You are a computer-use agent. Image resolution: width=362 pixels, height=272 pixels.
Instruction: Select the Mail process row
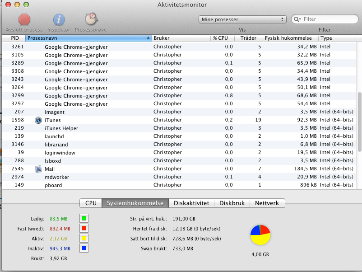(x=179, y=169)
